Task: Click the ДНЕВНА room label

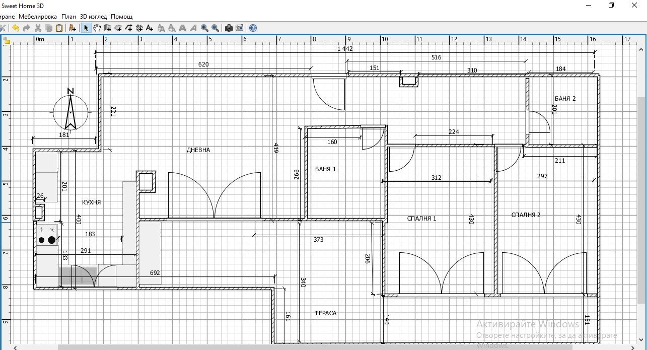Action: (198, 150)
